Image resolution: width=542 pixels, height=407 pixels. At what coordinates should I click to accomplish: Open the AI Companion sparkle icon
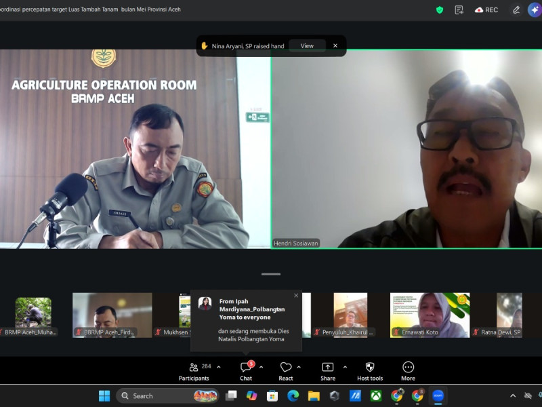tap(535, 9)
